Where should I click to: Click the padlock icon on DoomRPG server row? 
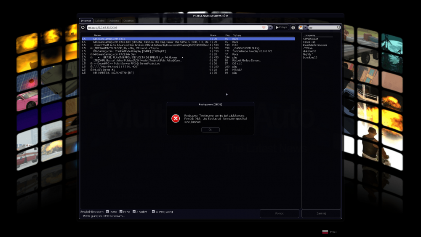pos(91,63)
